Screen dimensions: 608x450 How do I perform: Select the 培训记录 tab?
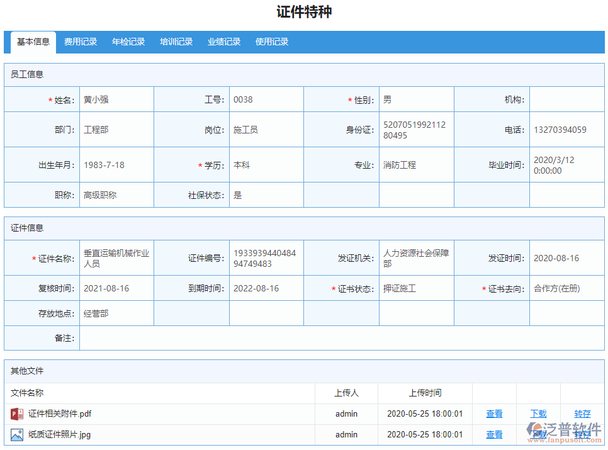click(x=176, y=42)
